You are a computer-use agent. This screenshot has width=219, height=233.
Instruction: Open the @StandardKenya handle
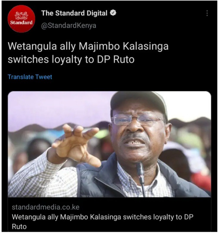pyautogui.click(x=69, y=25)
